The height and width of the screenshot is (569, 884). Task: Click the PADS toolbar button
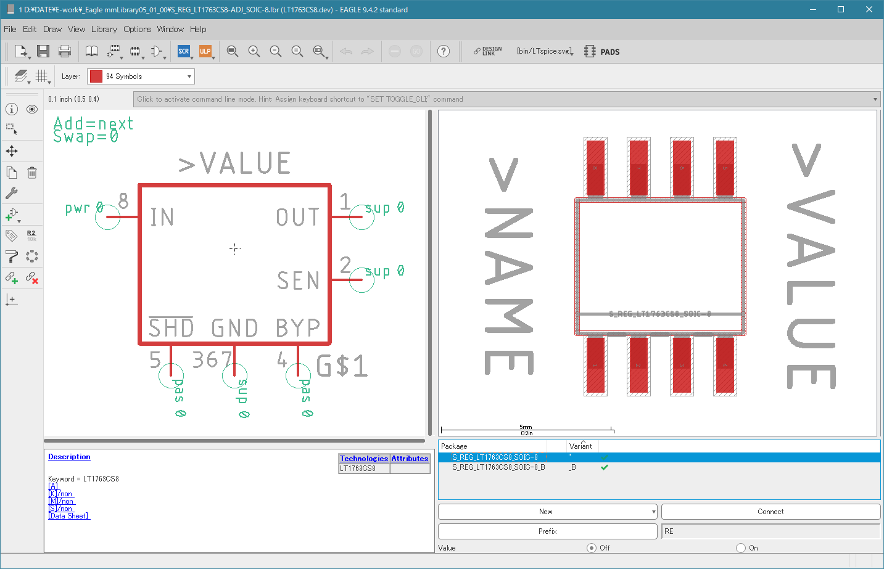pos(602,52)
